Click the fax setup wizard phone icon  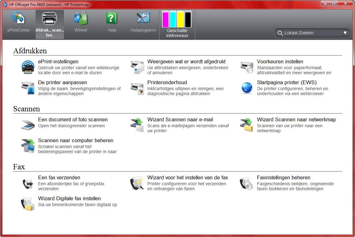coord(137,183)
